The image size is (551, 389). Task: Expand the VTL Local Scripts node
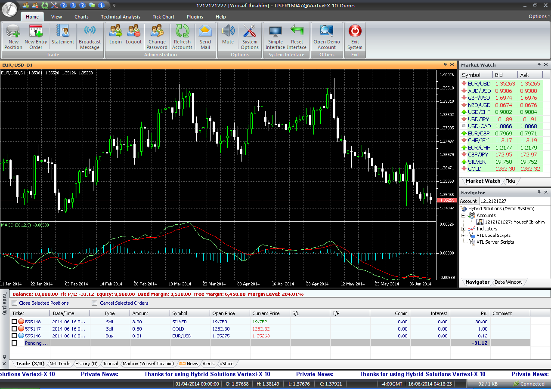tap(464, 236)
